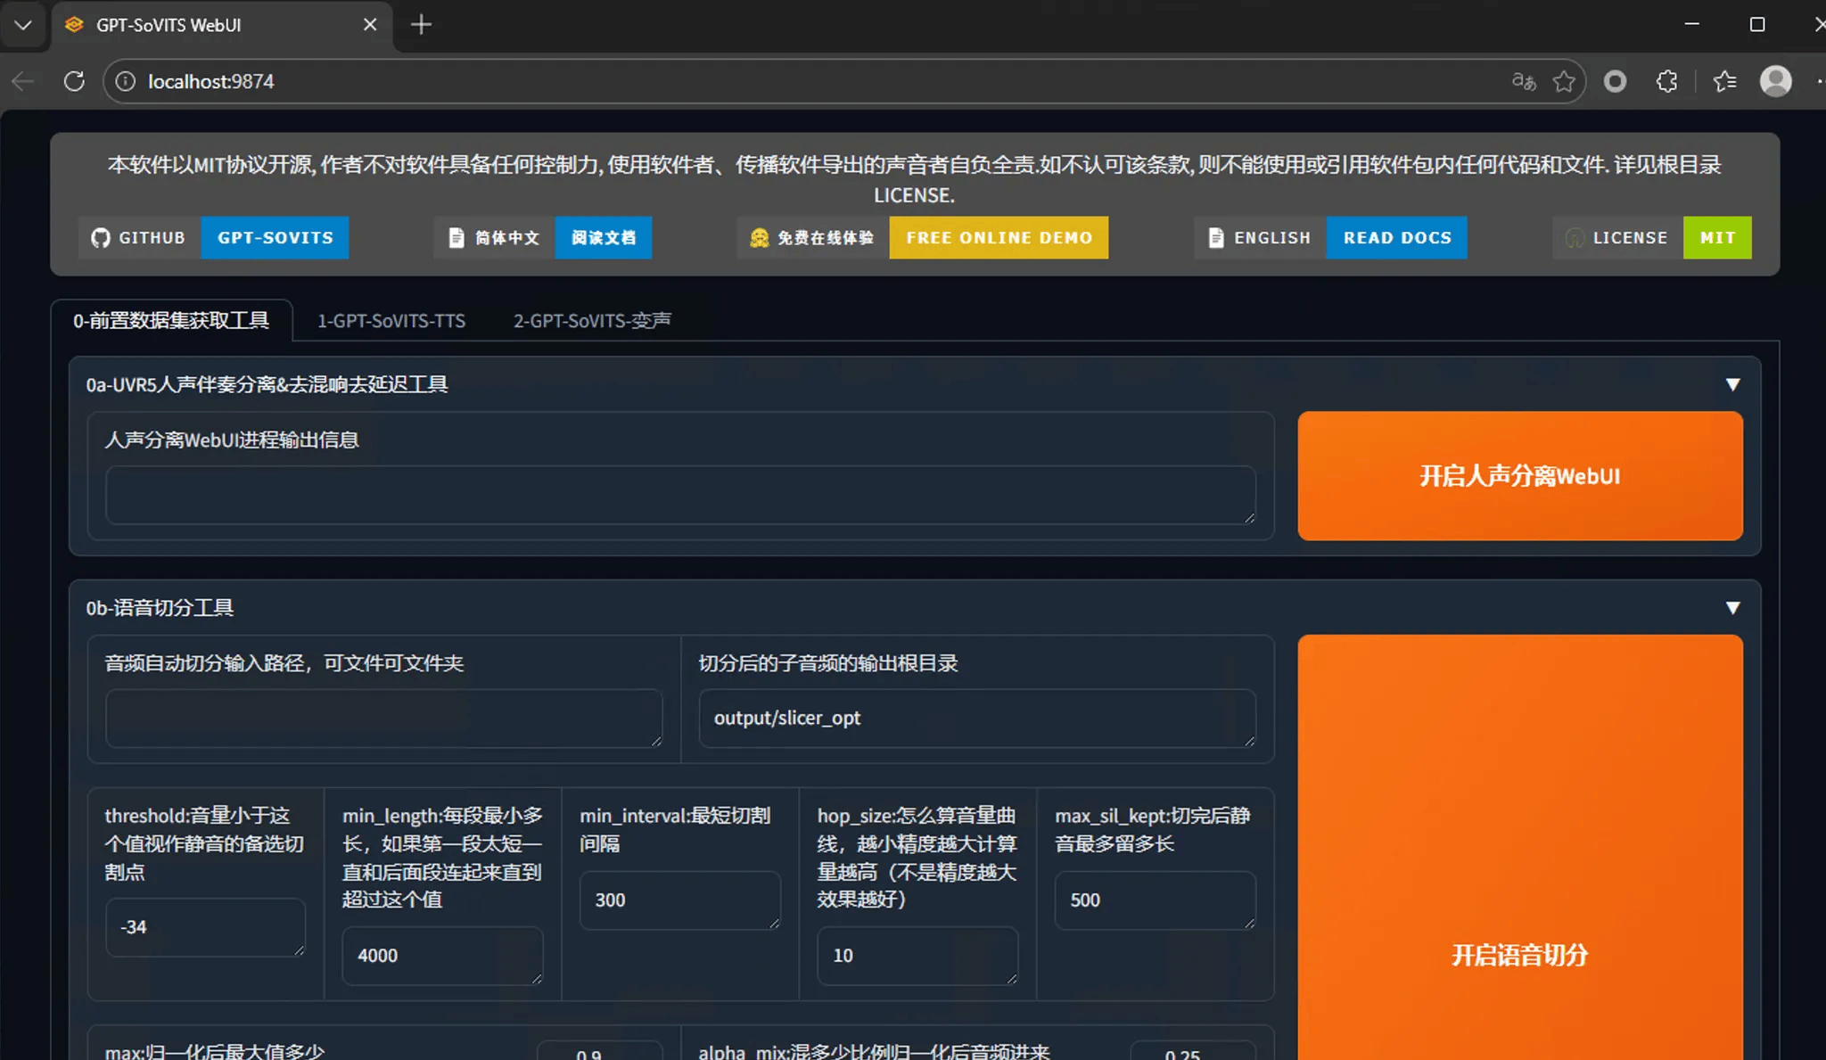
Task: Click the translate page icon
Action: tap(1524, 81)
